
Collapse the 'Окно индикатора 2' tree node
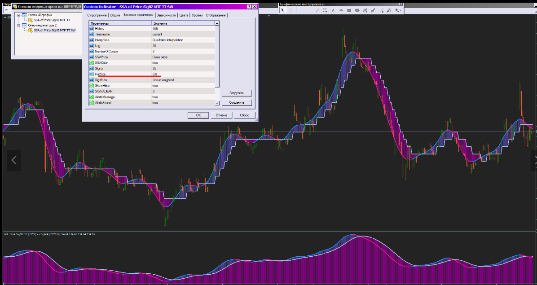pyautogui.click(x=18, y=26)
